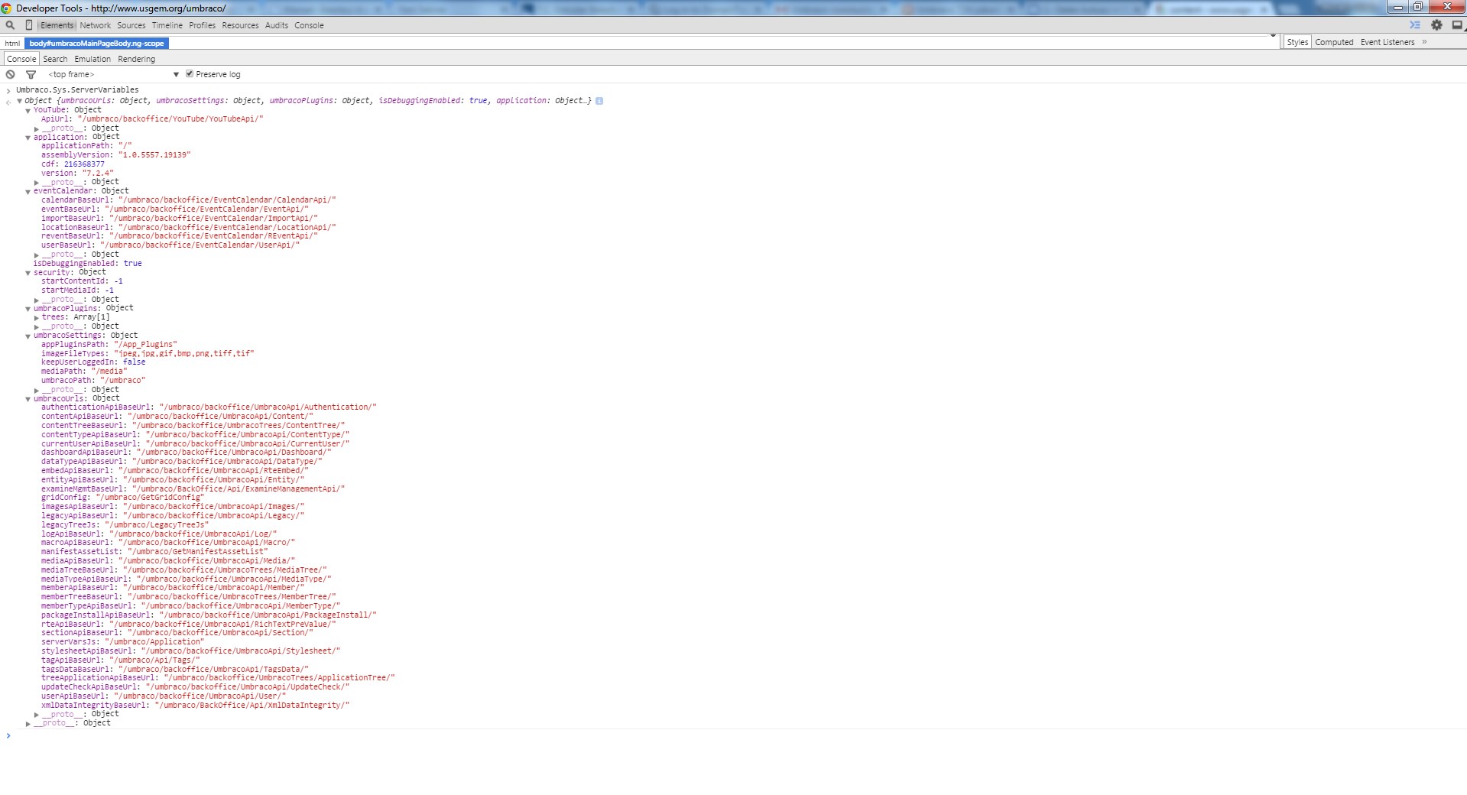Collapse the eventCalendar object node
The width and height of the screenshot is (1467, 795).
[x=28, y=191]
